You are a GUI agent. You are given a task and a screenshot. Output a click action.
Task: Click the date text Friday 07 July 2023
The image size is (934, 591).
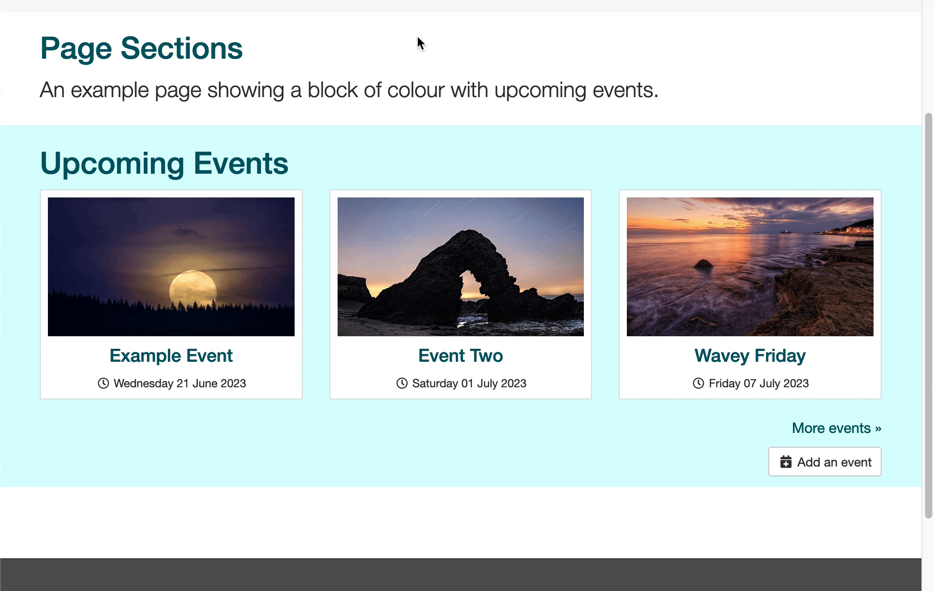(x=758, y=383)
